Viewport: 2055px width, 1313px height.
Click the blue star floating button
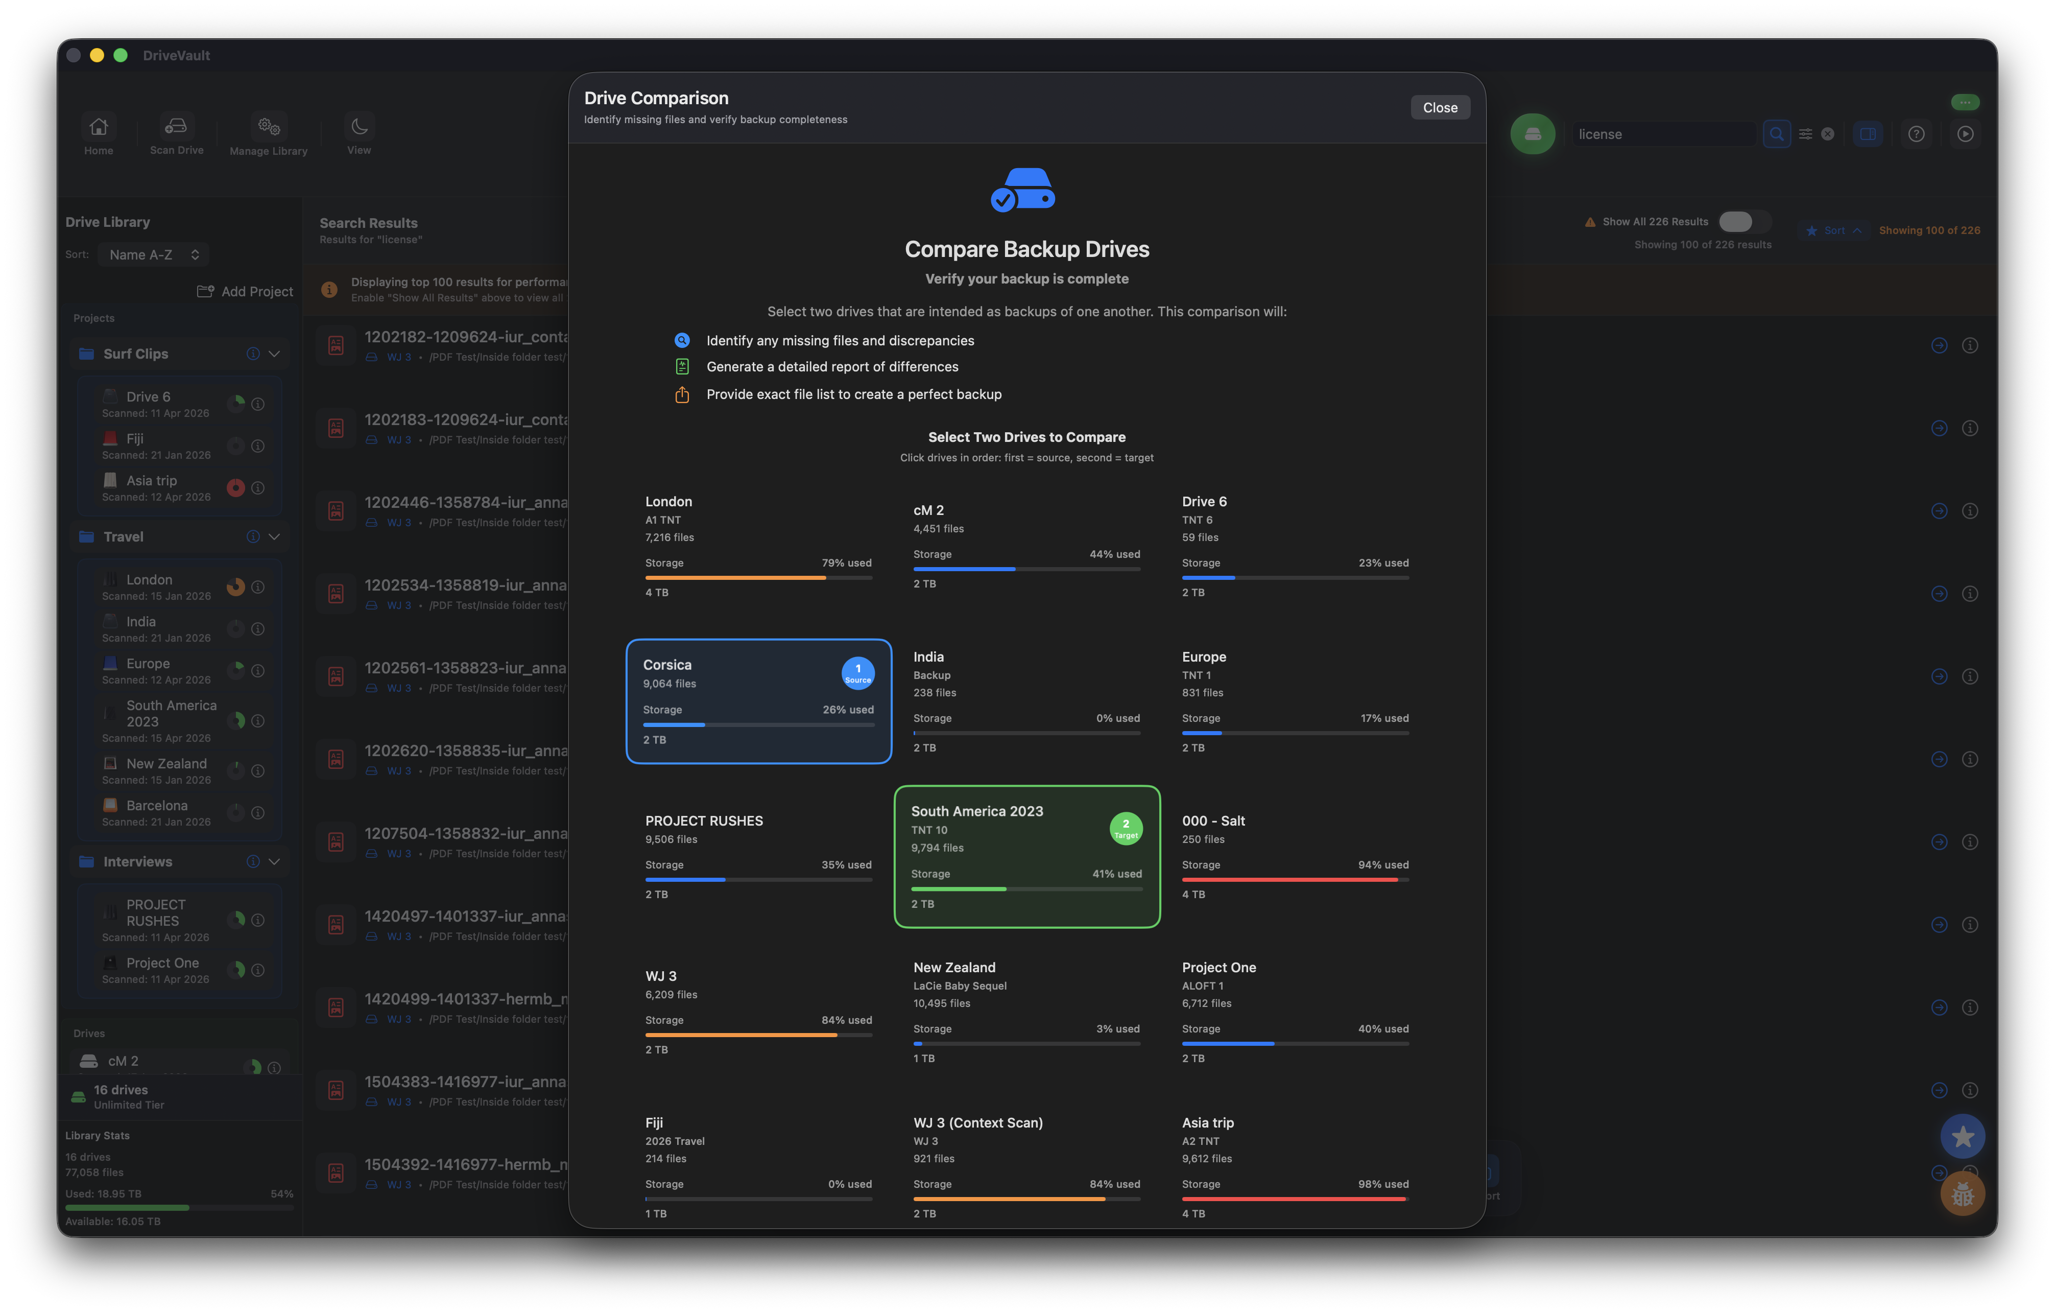1962,1136
